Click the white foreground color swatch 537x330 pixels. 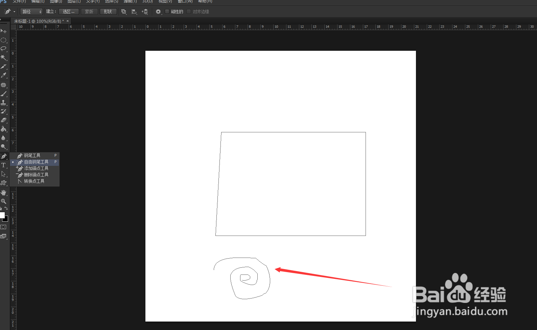click(2, 215)
